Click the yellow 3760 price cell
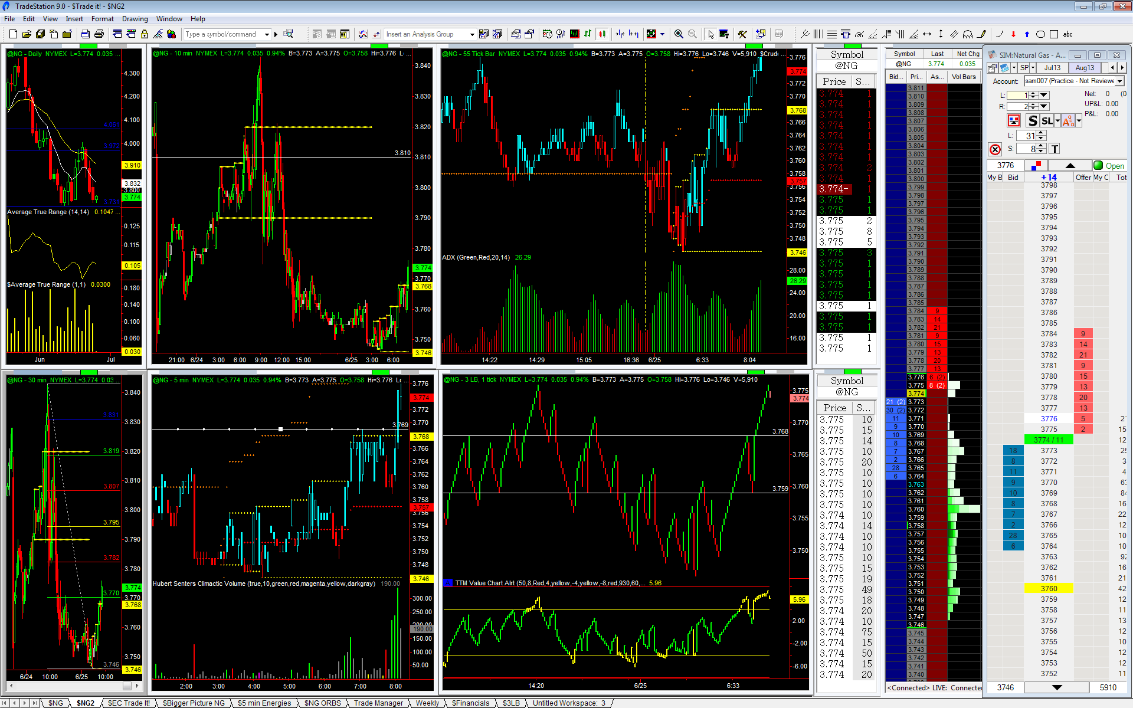Viewport: 1133px width, 708px height. pos(1049,588)
